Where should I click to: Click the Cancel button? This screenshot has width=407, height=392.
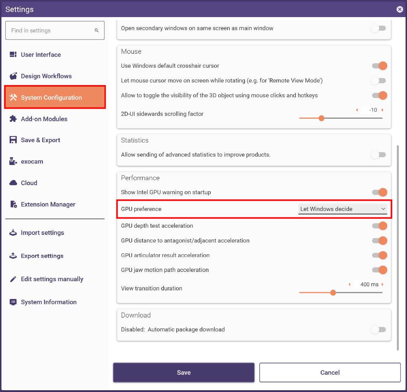click(x=330, y=372)
